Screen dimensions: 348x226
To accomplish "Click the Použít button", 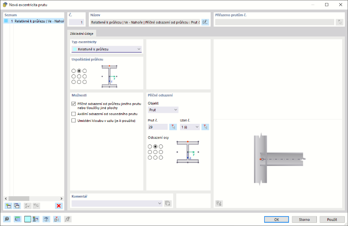I will [x=332, y=219].
